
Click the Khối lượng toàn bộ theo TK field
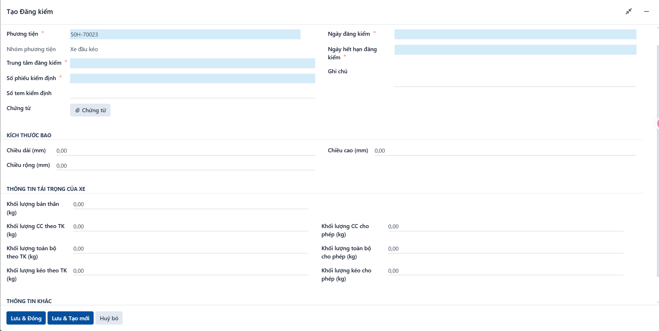coord(191,248)
